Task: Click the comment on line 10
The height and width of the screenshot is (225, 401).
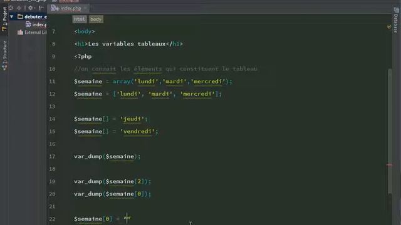Action: pos(165,69)
